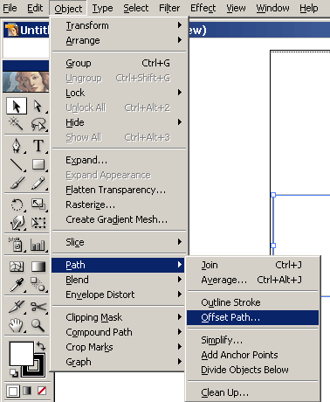The image size is (330, 402).
Task: Activate the Zoom magnifier tool
Action: [38, 325]
